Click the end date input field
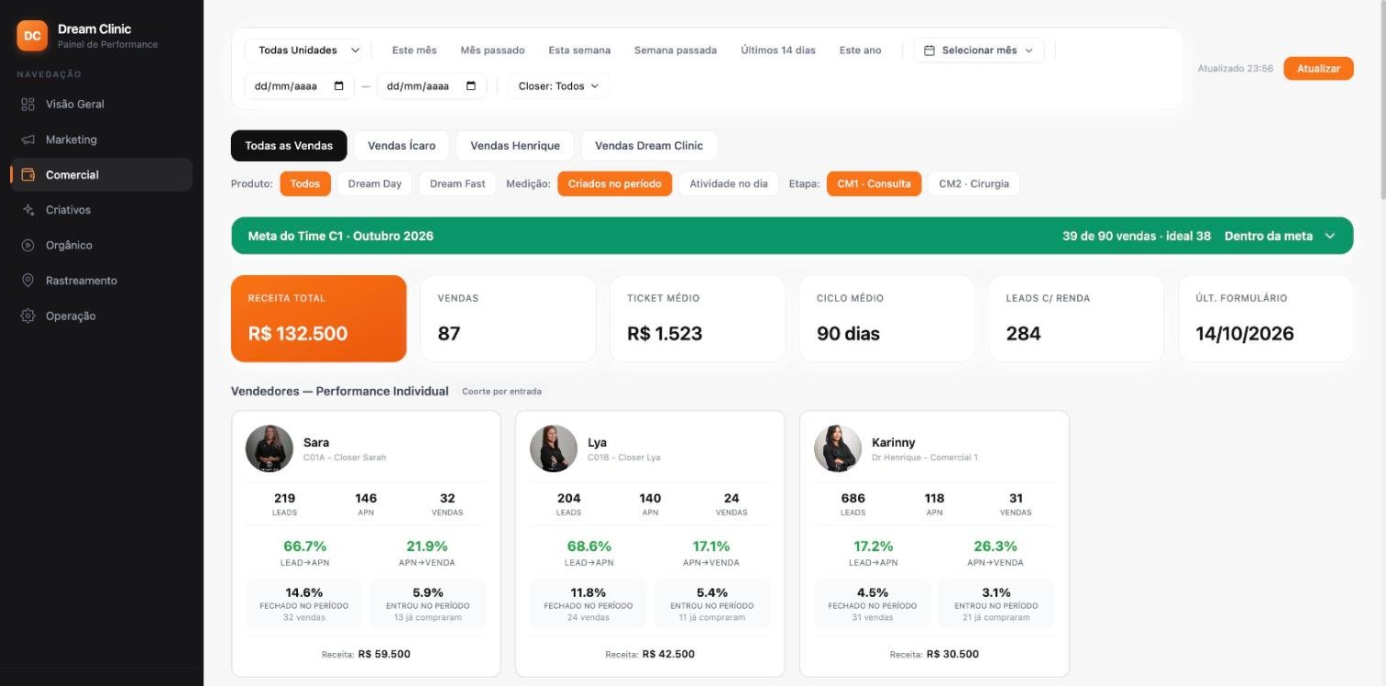Viewport: 1386px width, 686px height. [432, 86]
